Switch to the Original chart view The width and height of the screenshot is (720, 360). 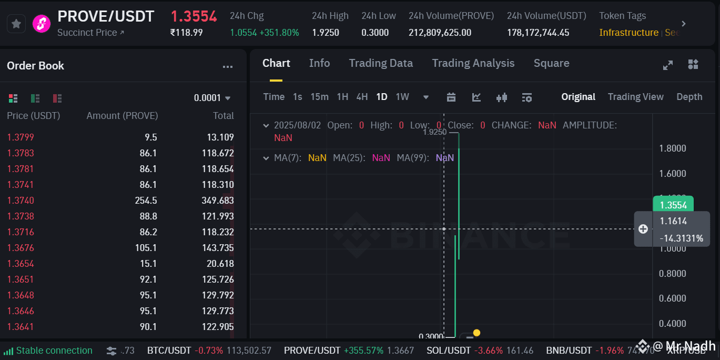tap(578, 97)
